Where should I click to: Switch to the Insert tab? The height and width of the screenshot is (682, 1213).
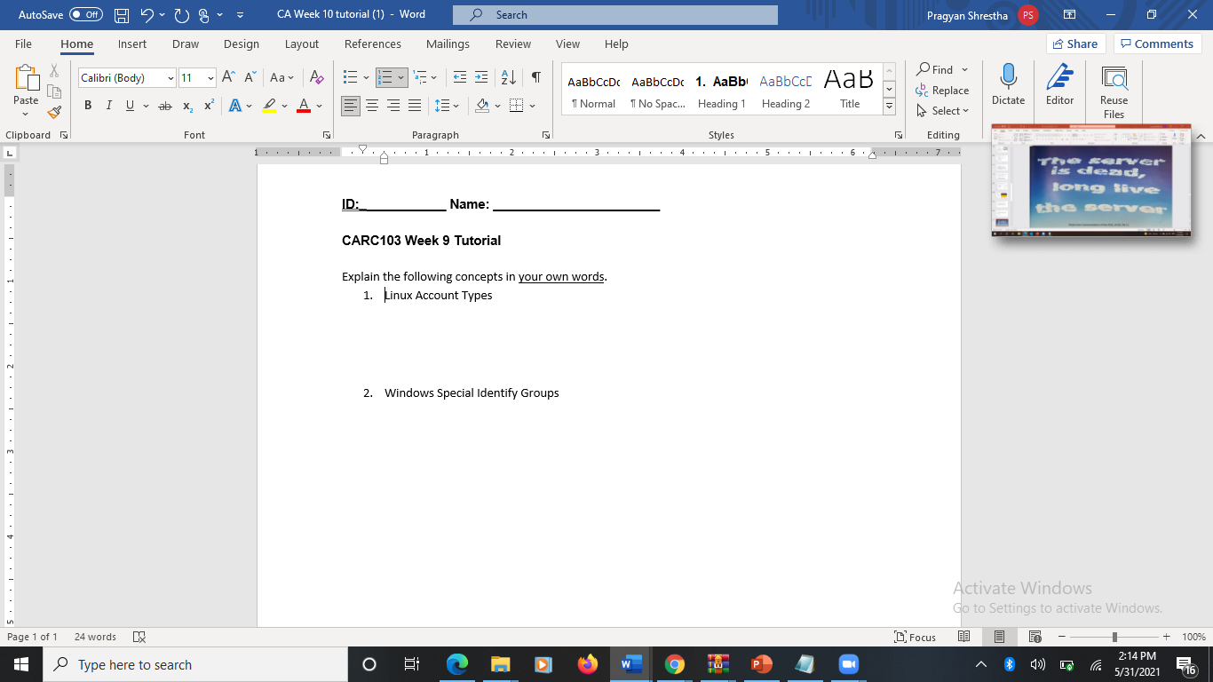click(x=132, y=44)
